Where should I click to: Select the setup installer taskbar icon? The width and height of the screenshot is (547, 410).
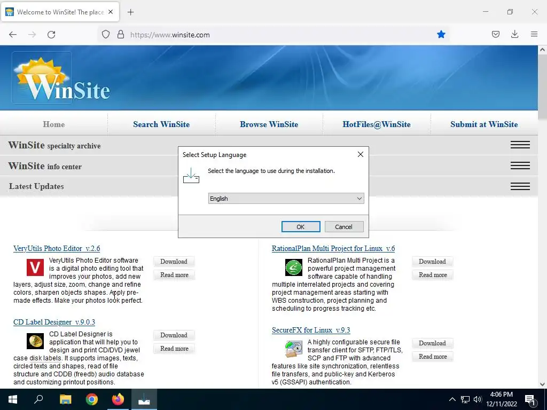click(144, 399)
